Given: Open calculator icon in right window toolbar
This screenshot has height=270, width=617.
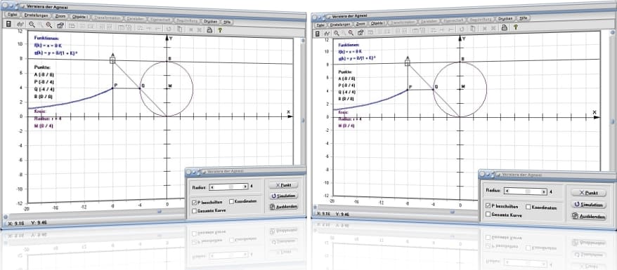Looking at the screenshot, I should coord(317,34).
